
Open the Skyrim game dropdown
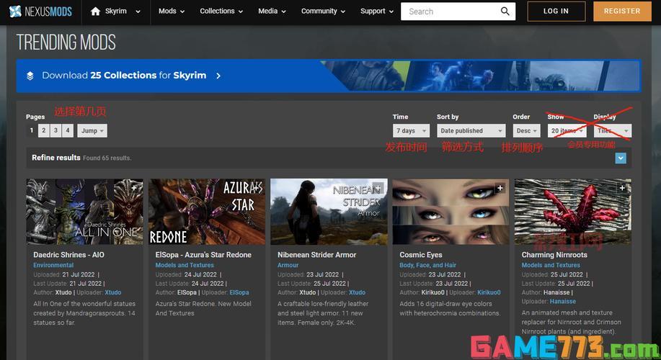point(115,12)
